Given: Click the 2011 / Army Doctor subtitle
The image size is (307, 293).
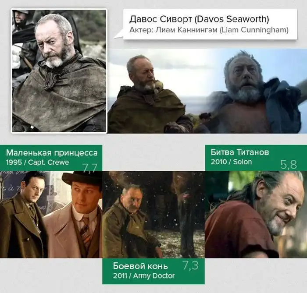Looking at the screenshot, I should pyautogui.click(x=144, y=276).
